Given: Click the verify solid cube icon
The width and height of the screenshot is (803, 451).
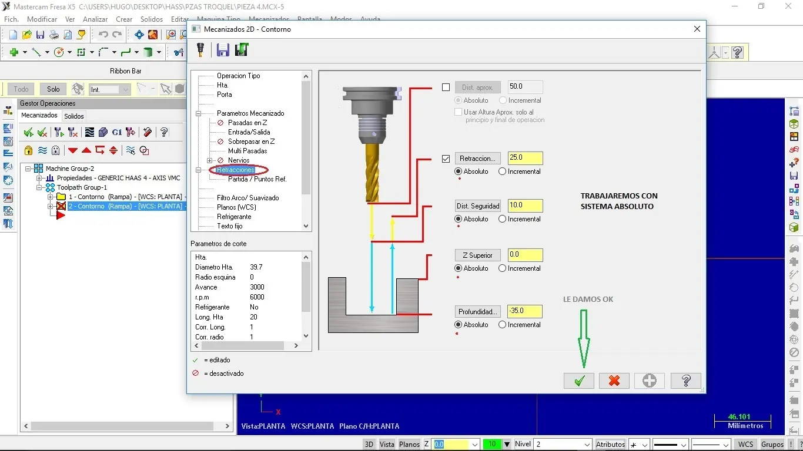Looking at the screenshot, I should pyautogui.click(x=103, y=133).
